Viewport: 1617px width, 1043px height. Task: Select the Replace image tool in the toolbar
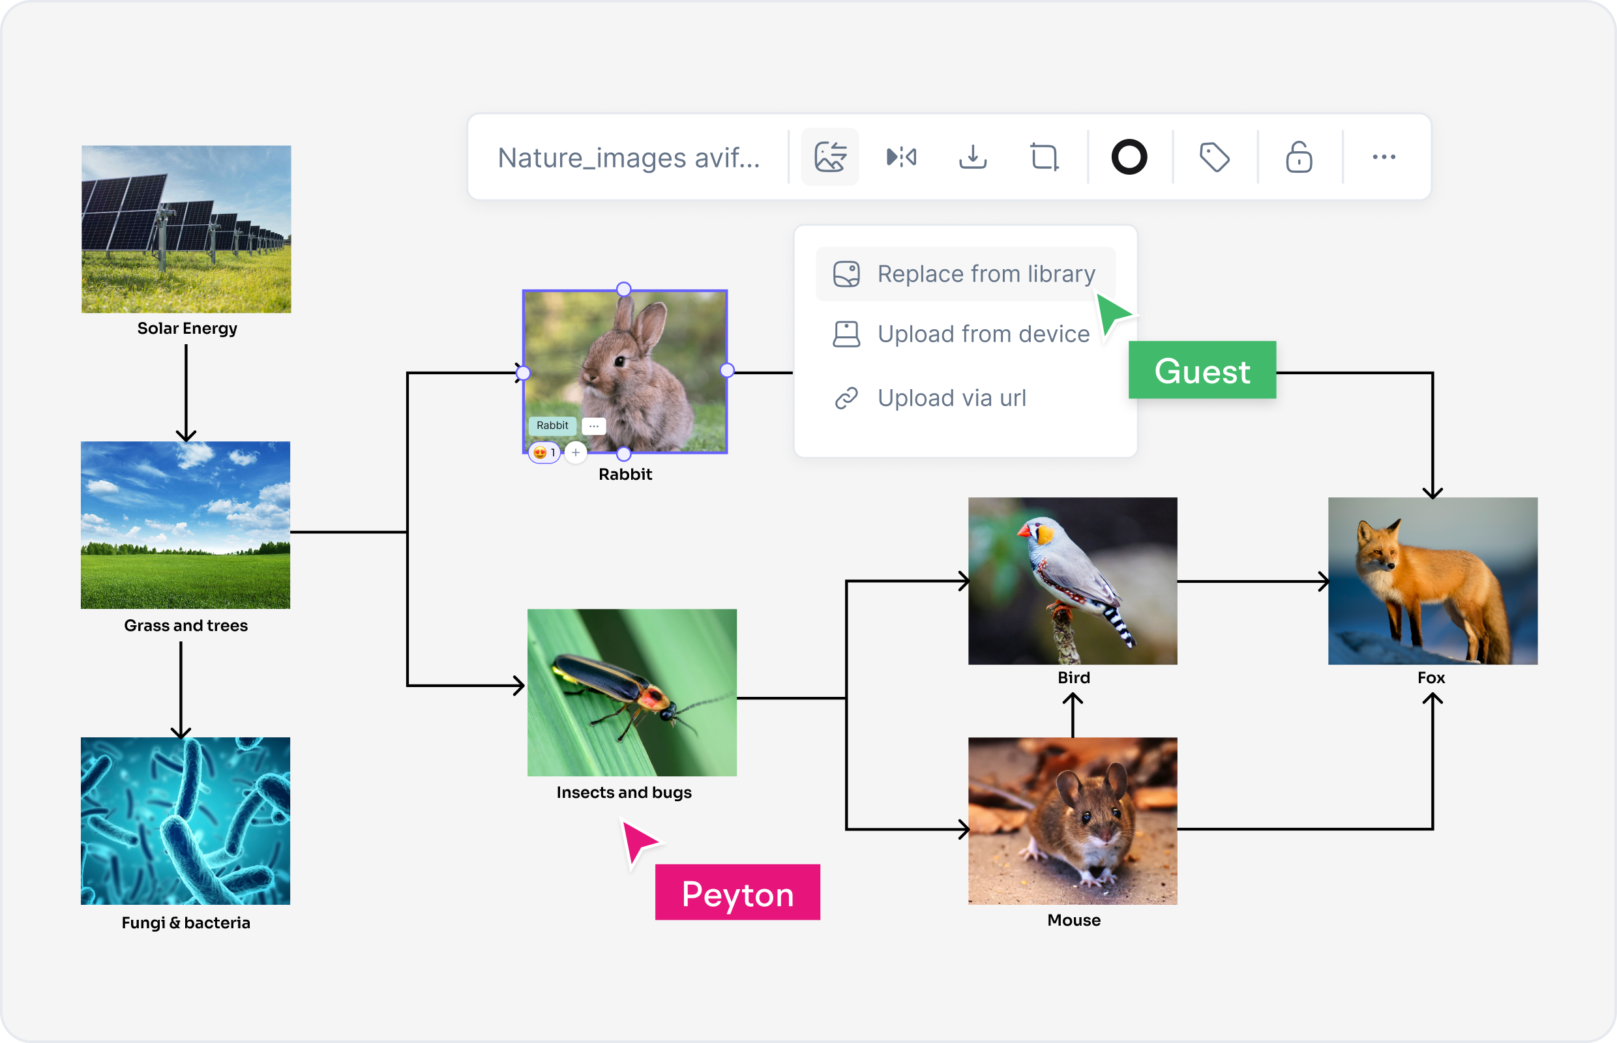point(830,157)
